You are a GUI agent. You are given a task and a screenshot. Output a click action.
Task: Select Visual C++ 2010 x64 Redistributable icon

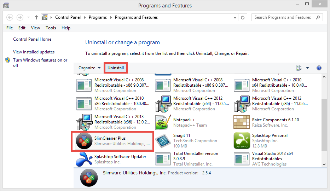click(x=242, y=85)
